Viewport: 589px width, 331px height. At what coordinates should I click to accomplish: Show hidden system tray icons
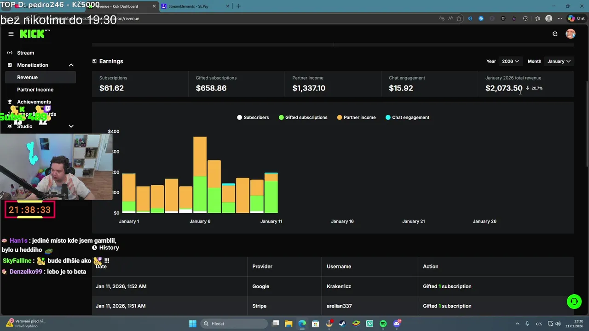[517, 324]
